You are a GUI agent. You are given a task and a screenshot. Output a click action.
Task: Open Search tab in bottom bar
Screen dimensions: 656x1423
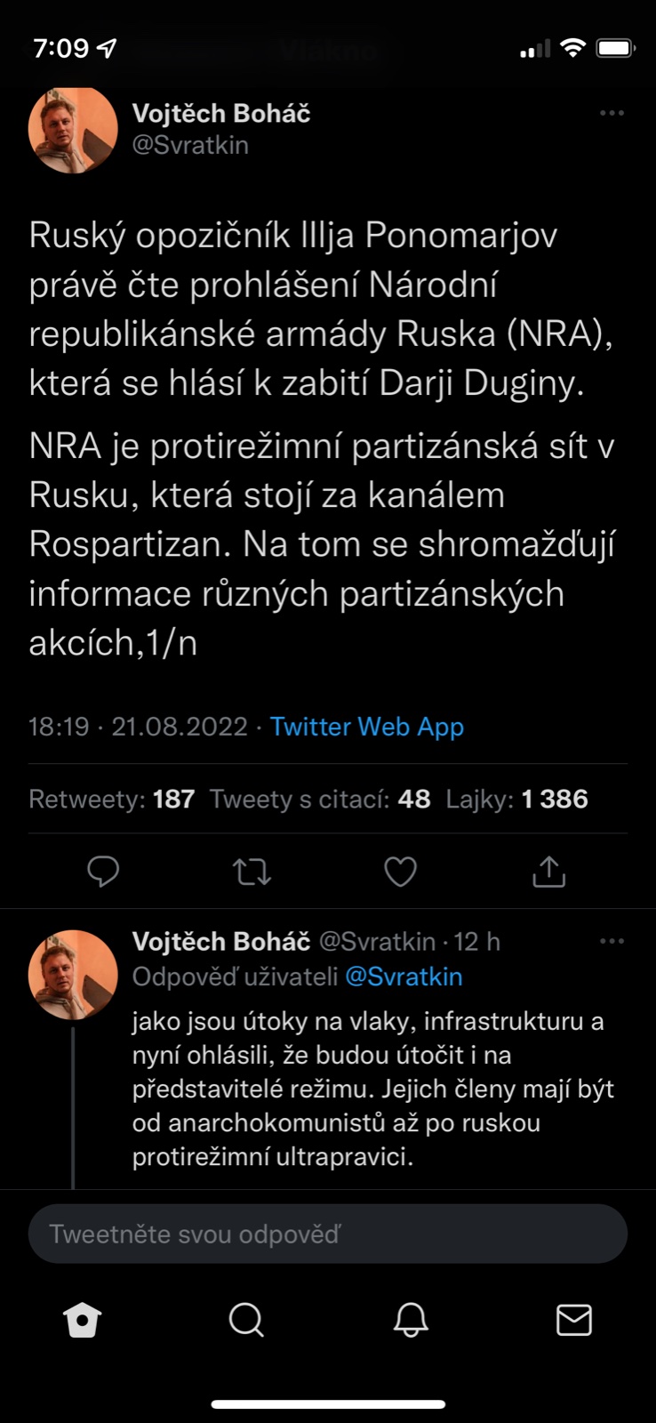pos(246,1320)
